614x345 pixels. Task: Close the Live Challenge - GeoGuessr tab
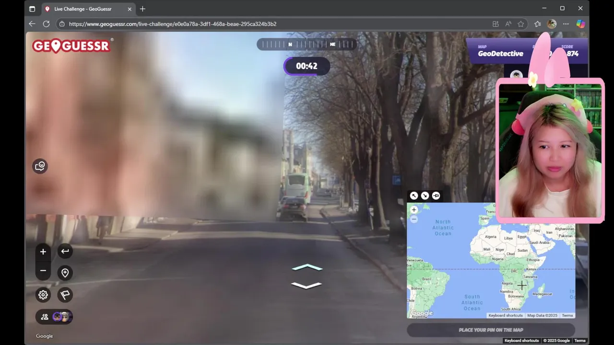coord(130,9)
